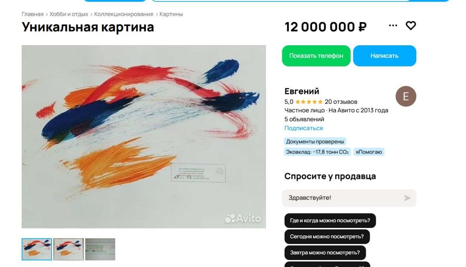Open the Хобби и отдых breadcrumb
Screen dimensions: 466x267
point(69,14)
